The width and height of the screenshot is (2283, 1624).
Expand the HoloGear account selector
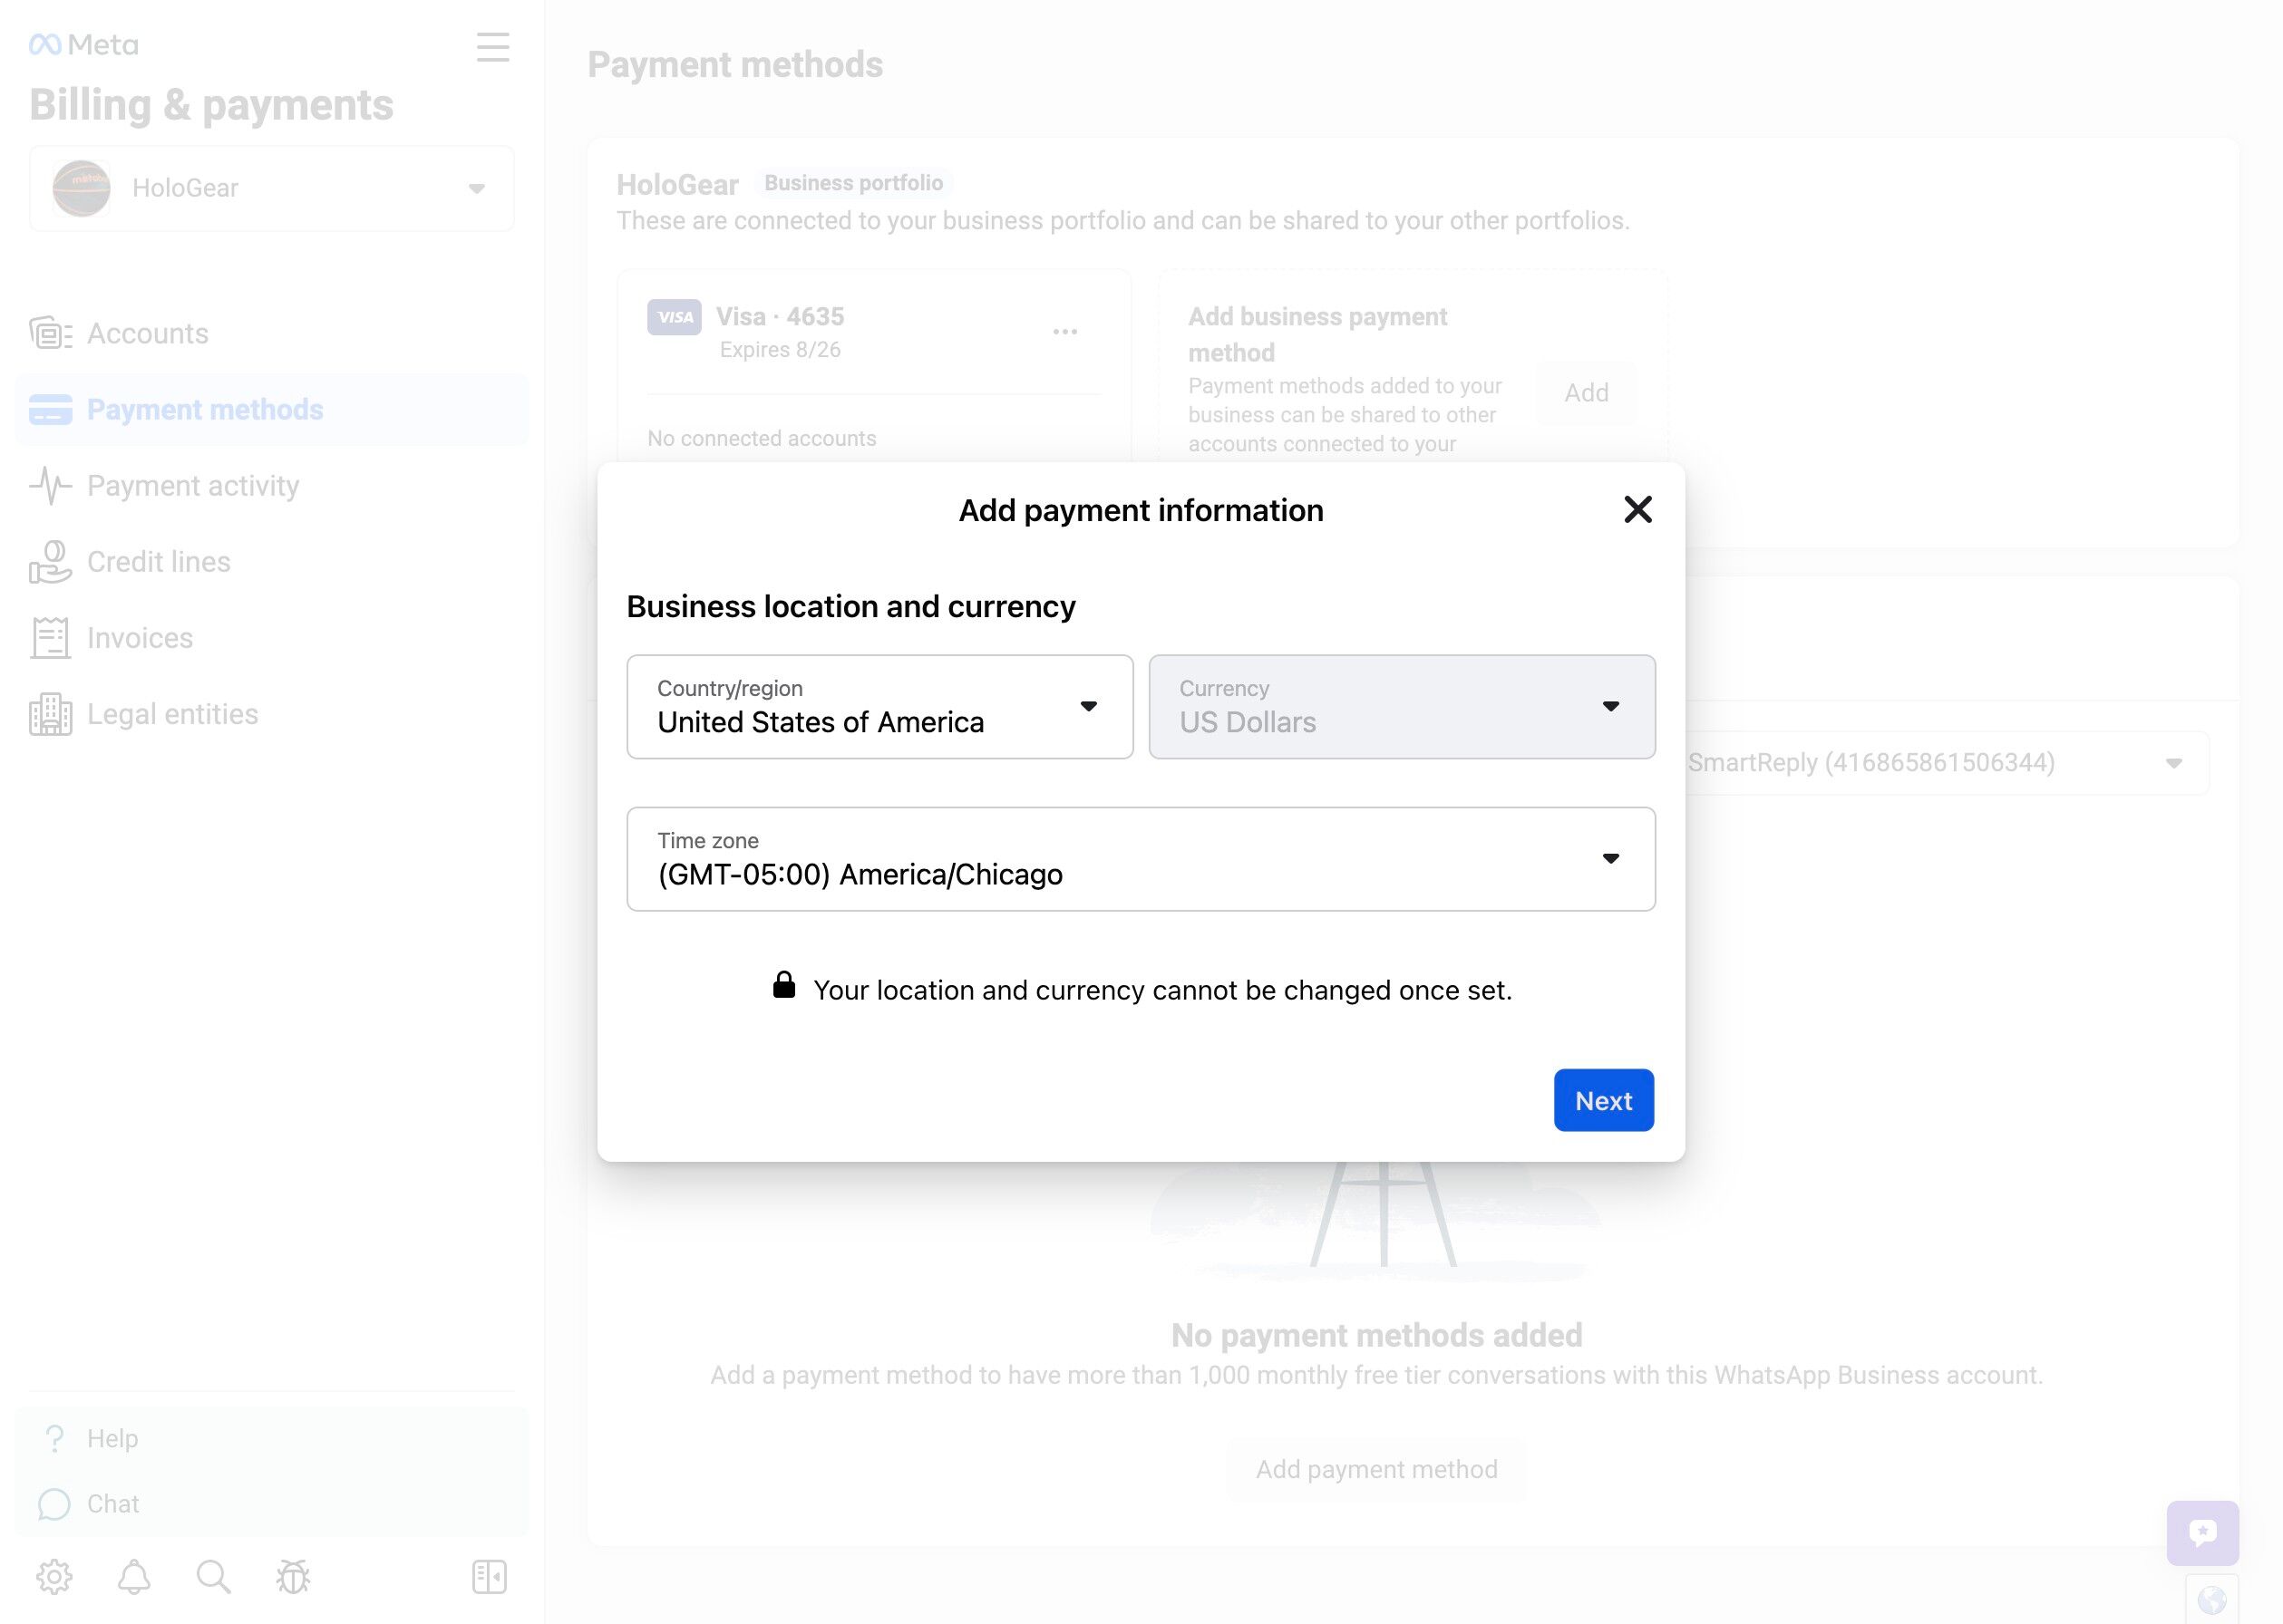(272, 188)
